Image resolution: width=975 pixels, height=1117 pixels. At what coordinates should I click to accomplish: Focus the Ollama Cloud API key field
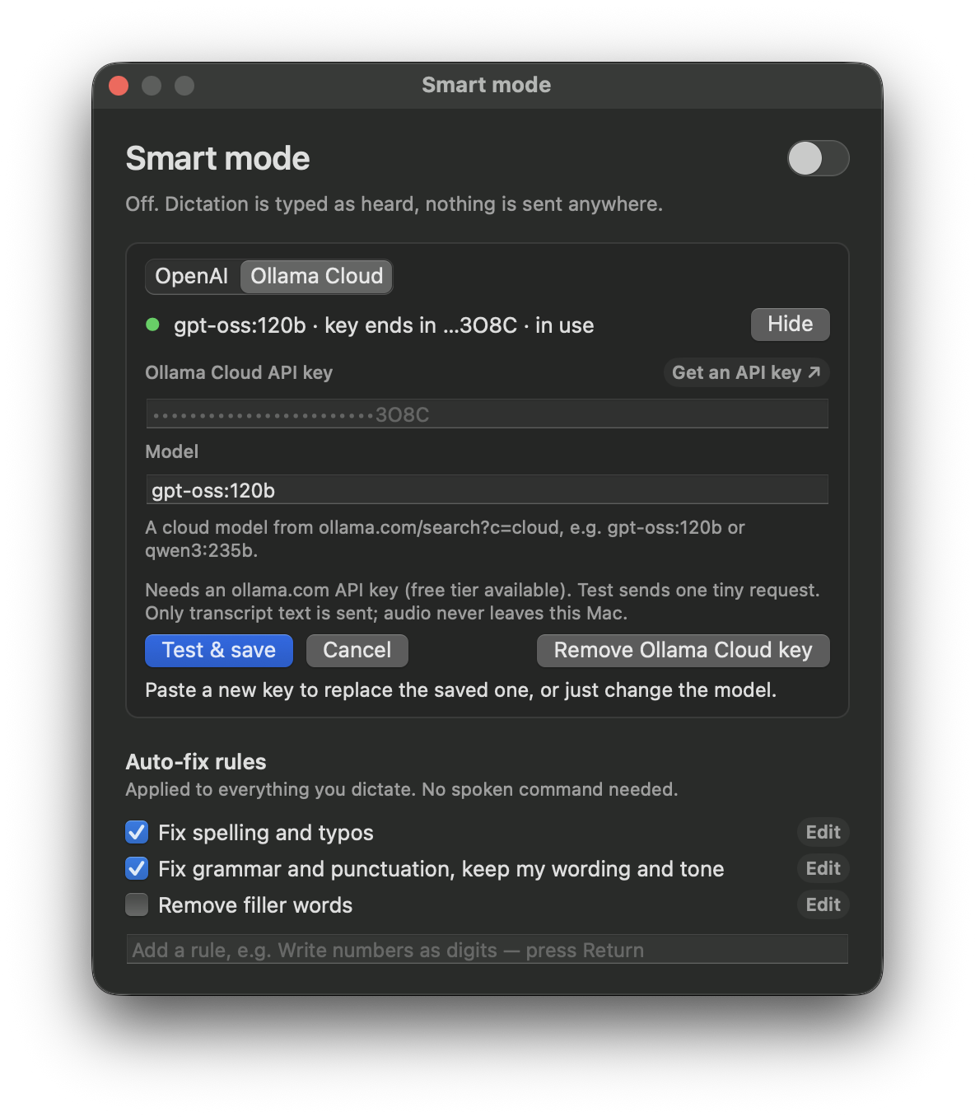pos(487,414)
